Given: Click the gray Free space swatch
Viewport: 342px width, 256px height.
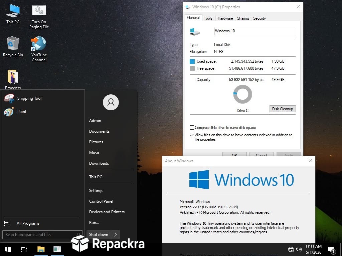Looking at the screenshot, I should (192, 68).
